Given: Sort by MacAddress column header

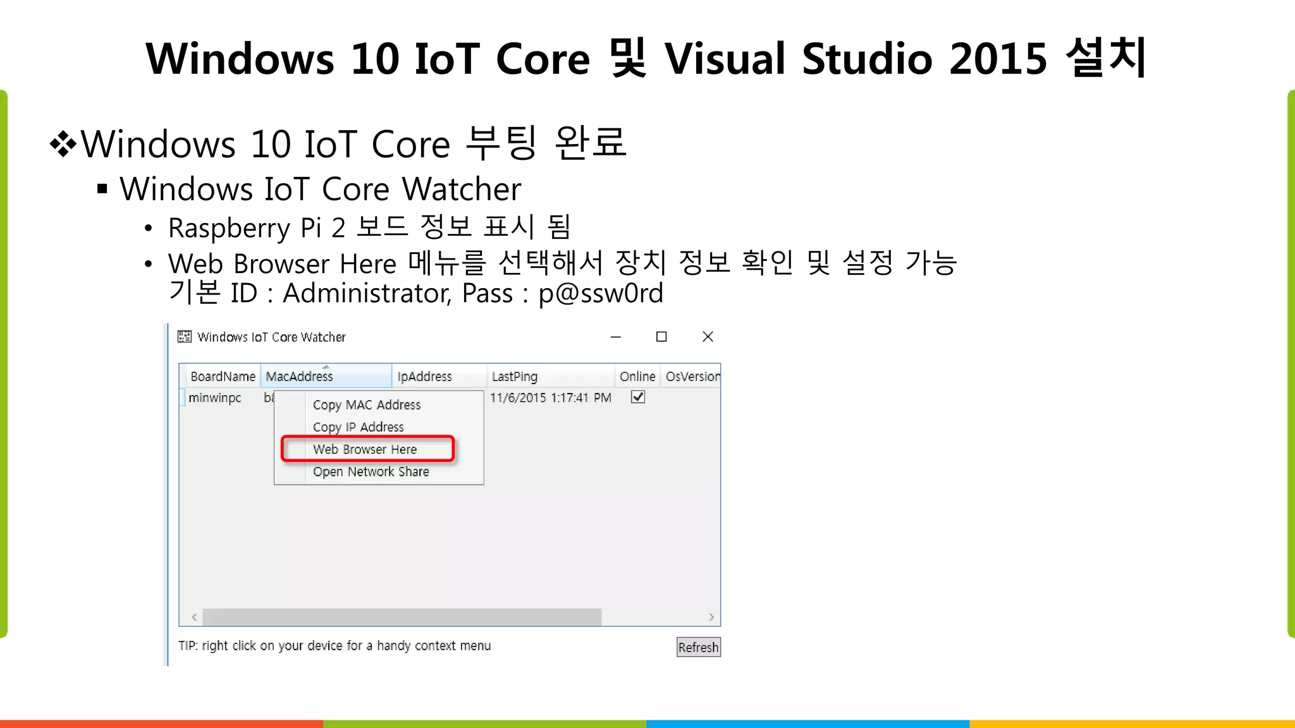Looking at the screenshot, I should pyautogui.click(x=326, y=377).
